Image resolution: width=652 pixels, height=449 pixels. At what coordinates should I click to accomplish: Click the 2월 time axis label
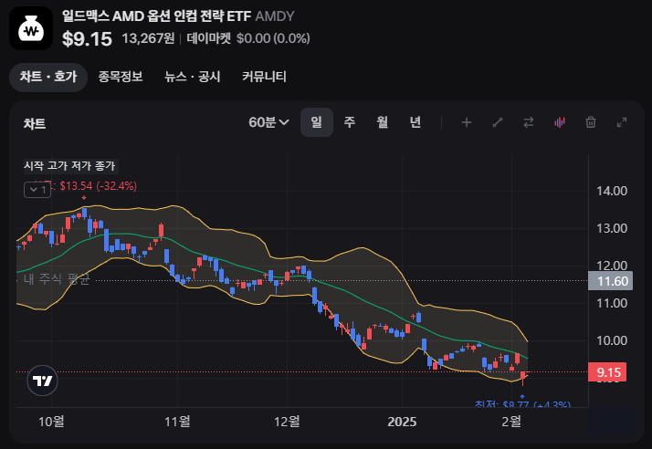tap(511, 422)
